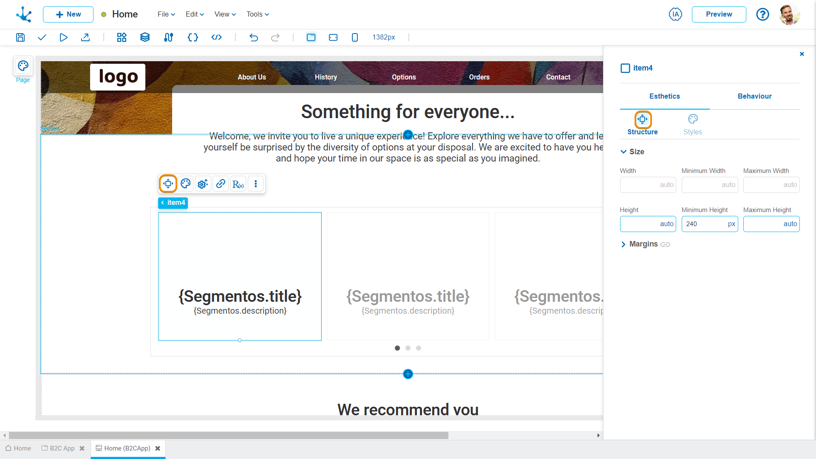Open the File menu
This screenshot has width=816, height=459.
point(165,14)
